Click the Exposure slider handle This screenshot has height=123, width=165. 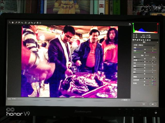[x=145, y=59]
